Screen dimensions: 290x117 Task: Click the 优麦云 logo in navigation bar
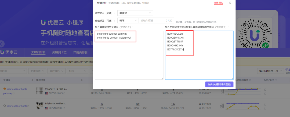click(9, 52)
